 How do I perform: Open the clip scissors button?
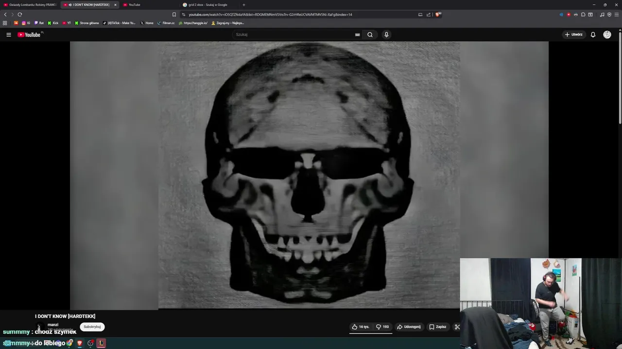click(457, 327)
